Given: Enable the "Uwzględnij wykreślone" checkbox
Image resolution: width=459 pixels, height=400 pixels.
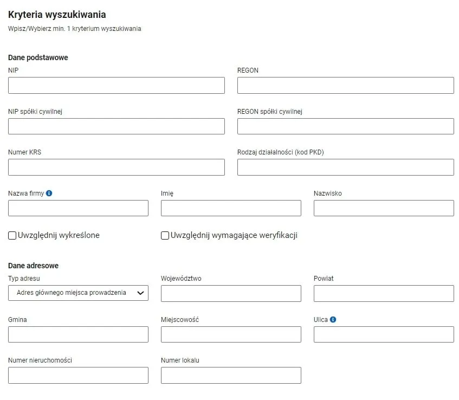Looking at the screenshot, I should (11, 235).
